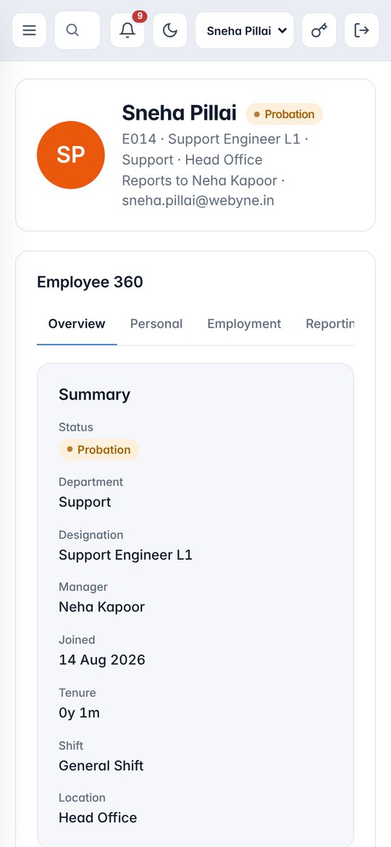Screen dimensions: 391x847
Task: Open the notifications bell
Action: 127,30
